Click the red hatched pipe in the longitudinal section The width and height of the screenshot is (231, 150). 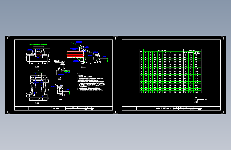[x=76, y=54]
